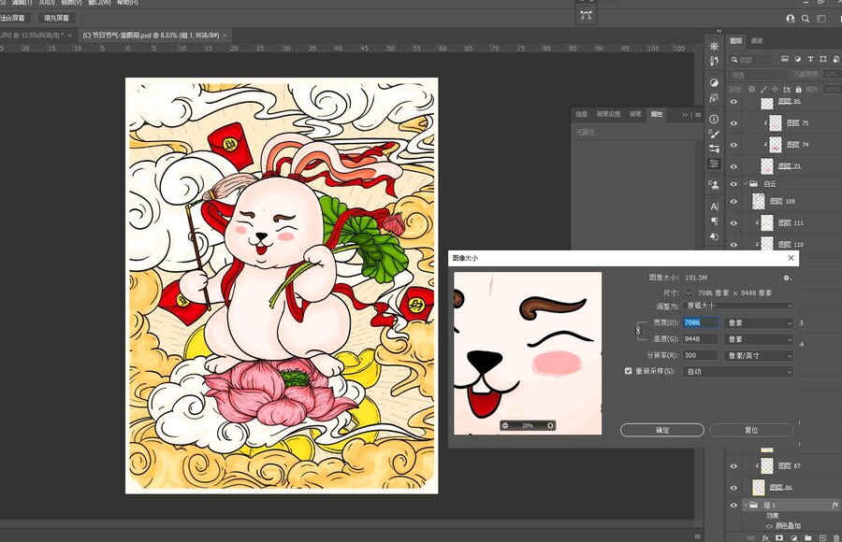Create a new layer
The height and width of the screenshot is (542, 842).
[x=822, y=537]
